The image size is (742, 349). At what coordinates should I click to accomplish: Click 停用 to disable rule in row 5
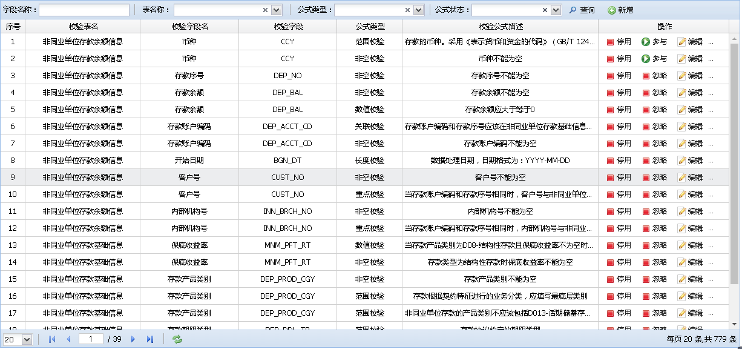[619, 110]
